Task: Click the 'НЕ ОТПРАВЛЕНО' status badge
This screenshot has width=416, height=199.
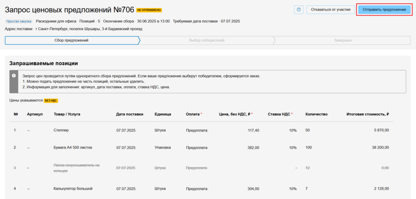Action: 149,10
